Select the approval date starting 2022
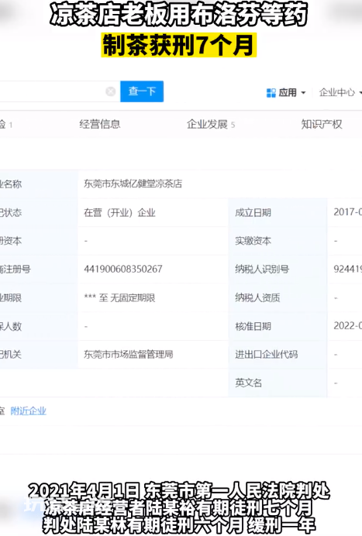Viewport: 362px width, 536px height. (347, 326)
